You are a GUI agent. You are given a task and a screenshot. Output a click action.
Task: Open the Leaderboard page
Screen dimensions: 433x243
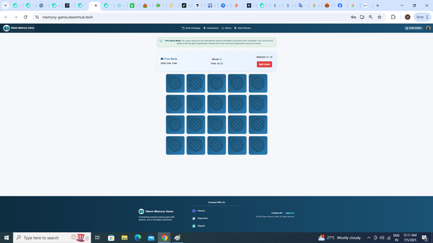[x=210, y=28]
